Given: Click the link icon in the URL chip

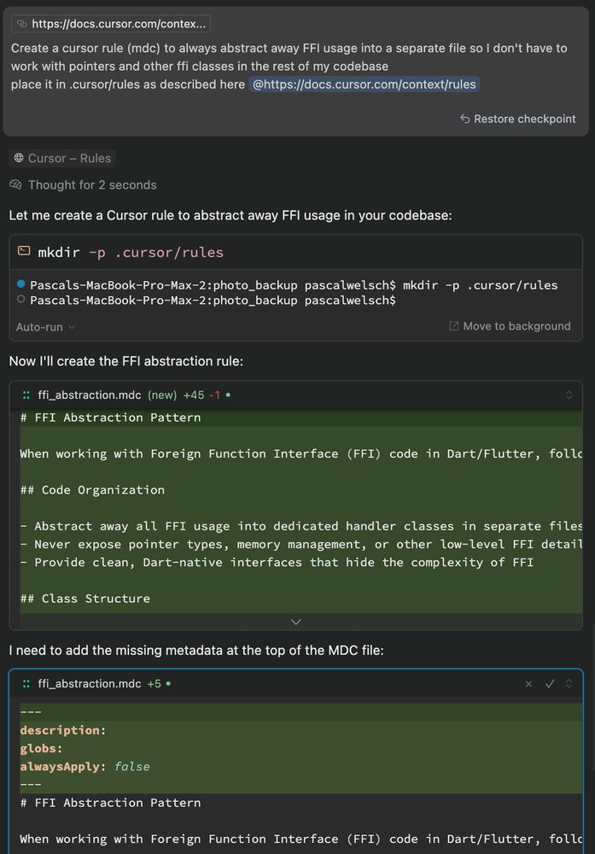Looking at the screenshot, I should tap(22, 23).
